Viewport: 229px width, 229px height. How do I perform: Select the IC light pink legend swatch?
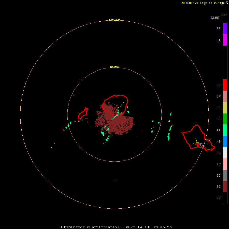pos(225,164)
